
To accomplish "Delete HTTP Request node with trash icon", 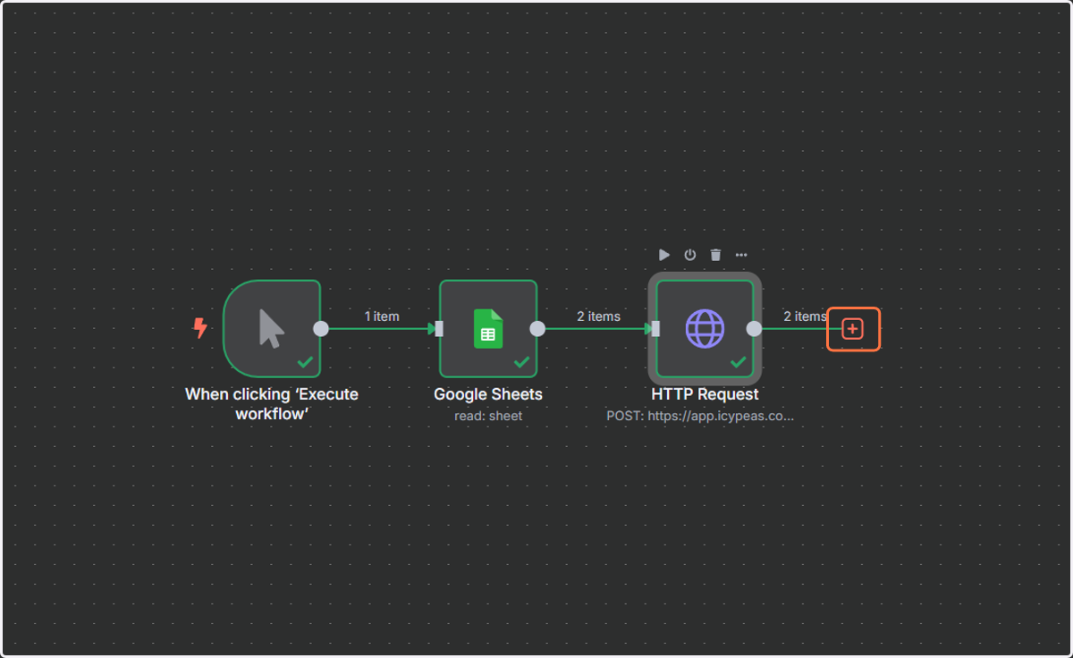I will pos(715,255).
